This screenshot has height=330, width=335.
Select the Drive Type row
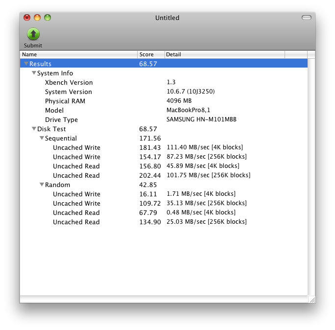pos(164,119)
